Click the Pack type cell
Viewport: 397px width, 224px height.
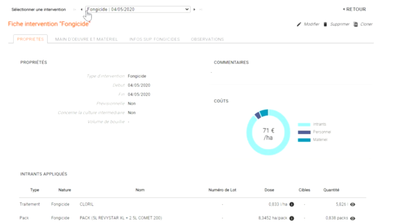coord(24,218)
